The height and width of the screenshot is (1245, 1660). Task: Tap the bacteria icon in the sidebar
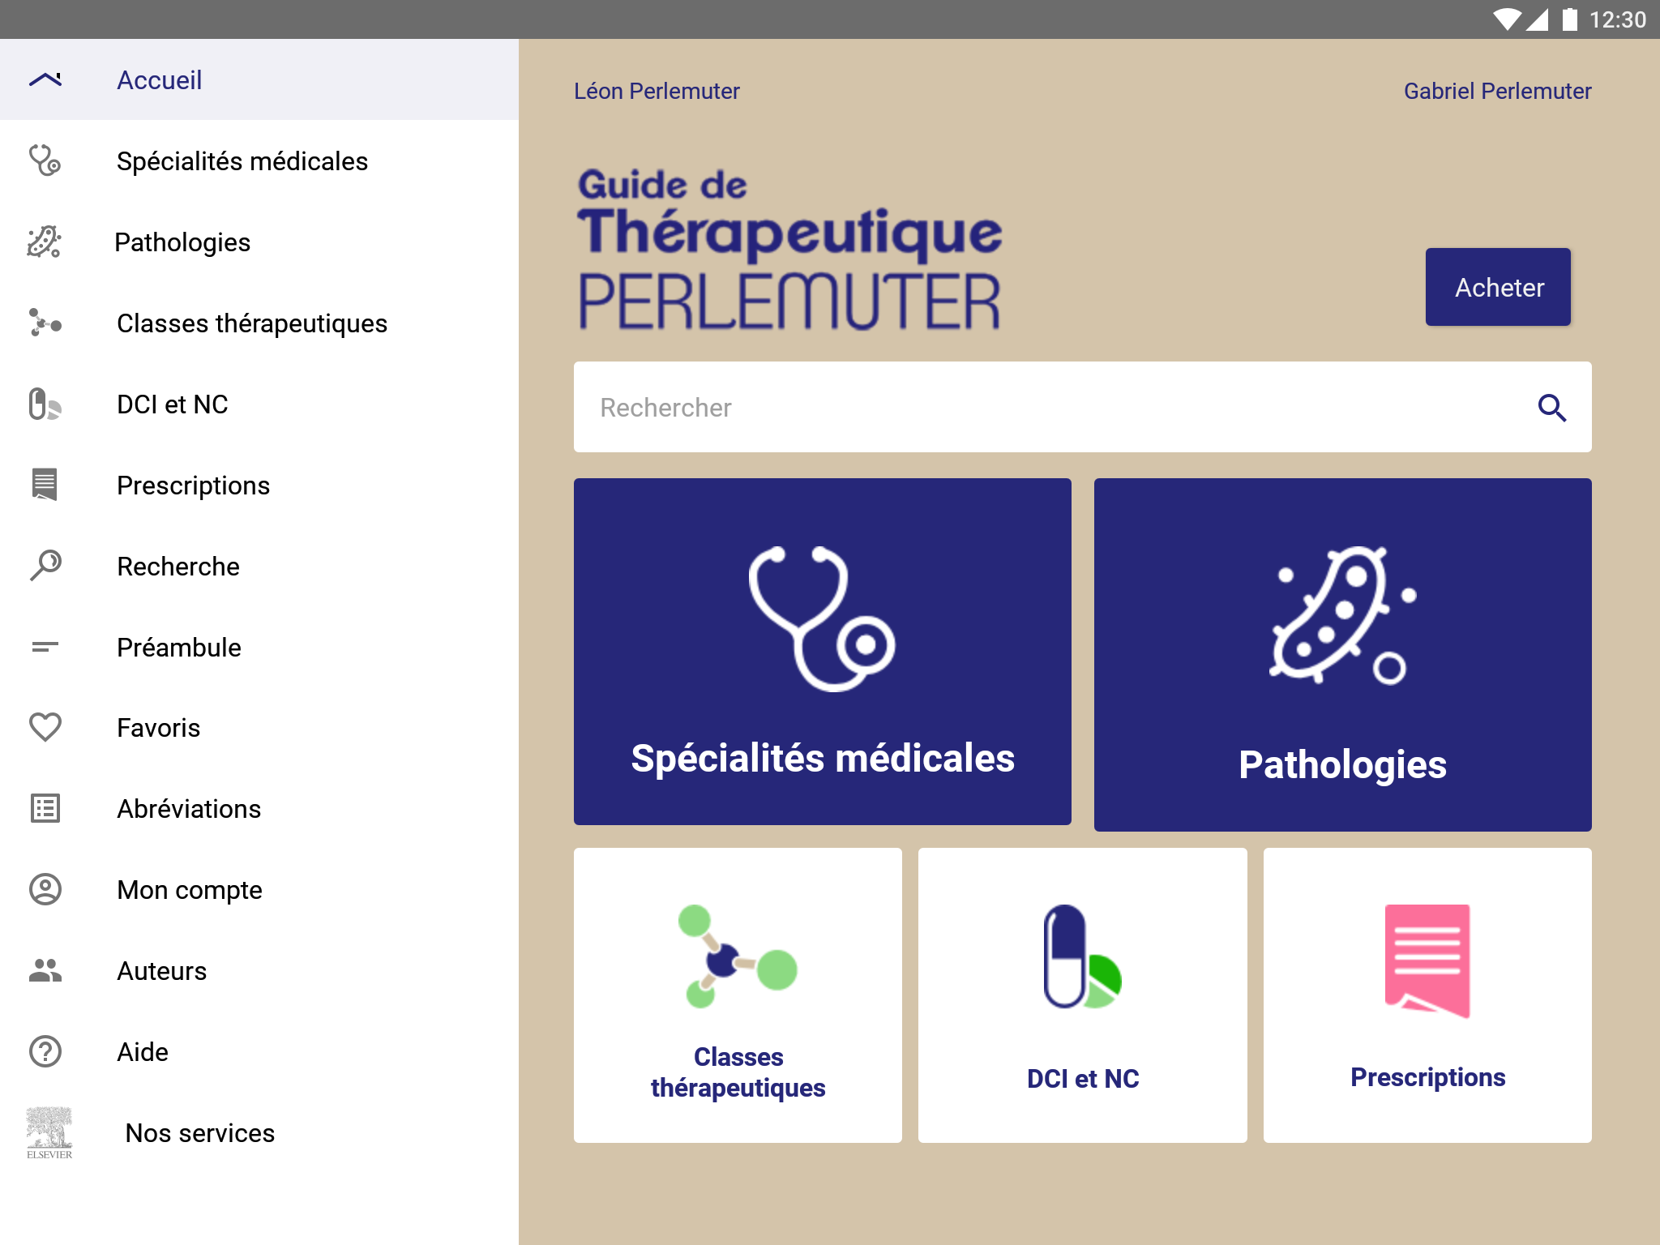[45, 242]
